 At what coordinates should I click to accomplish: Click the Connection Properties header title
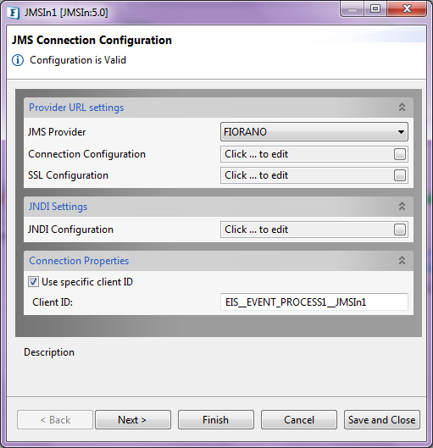(x=79, y=261)
